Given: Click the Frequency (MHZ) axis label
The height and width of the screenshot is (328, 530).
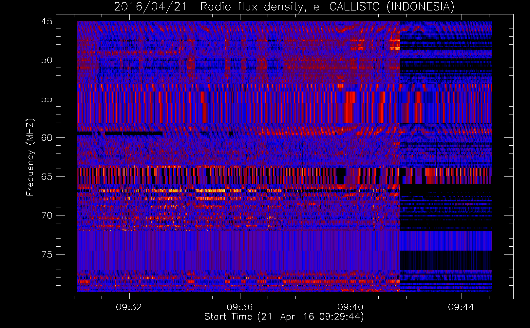Looking at the screenshot, I should pos(30,157).
